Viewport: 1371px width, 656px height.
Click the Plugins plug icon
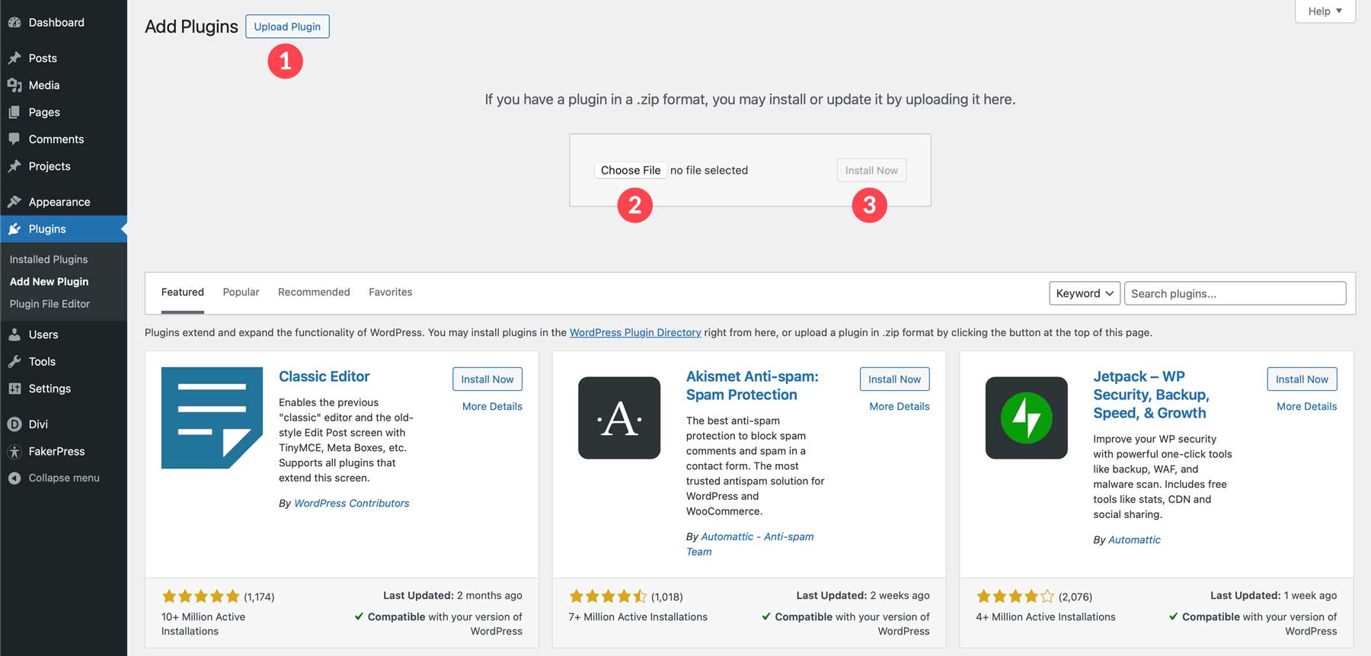(14, 229)
